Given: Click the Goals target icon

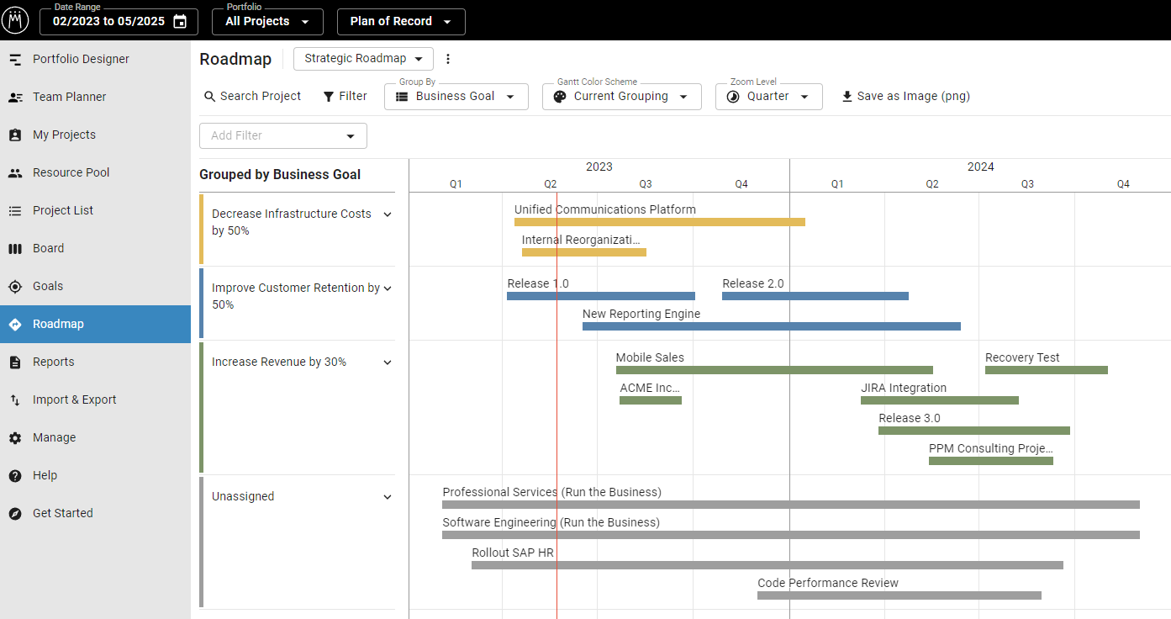Looking at the screenshot, I should coord(15,287).
